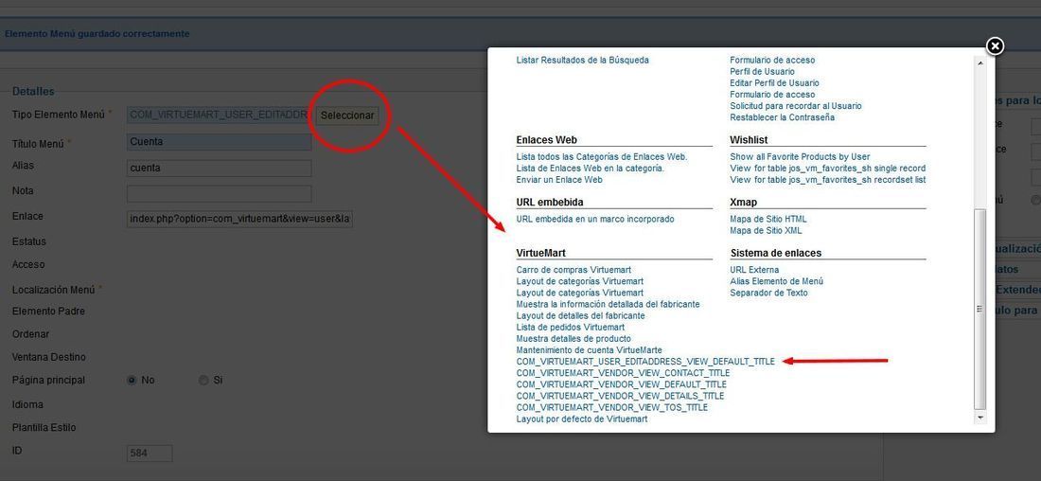Select Solicitud para recordar al Usuario
1041x481 pixels.
tap(795, 106)
